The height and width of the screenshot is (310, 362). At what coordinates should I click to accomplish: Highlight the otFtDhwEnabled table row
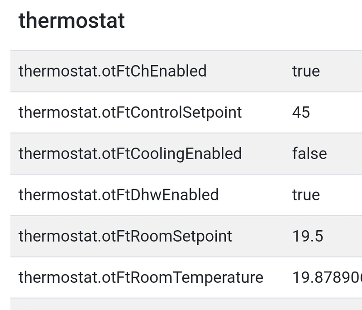pos(253,195)
